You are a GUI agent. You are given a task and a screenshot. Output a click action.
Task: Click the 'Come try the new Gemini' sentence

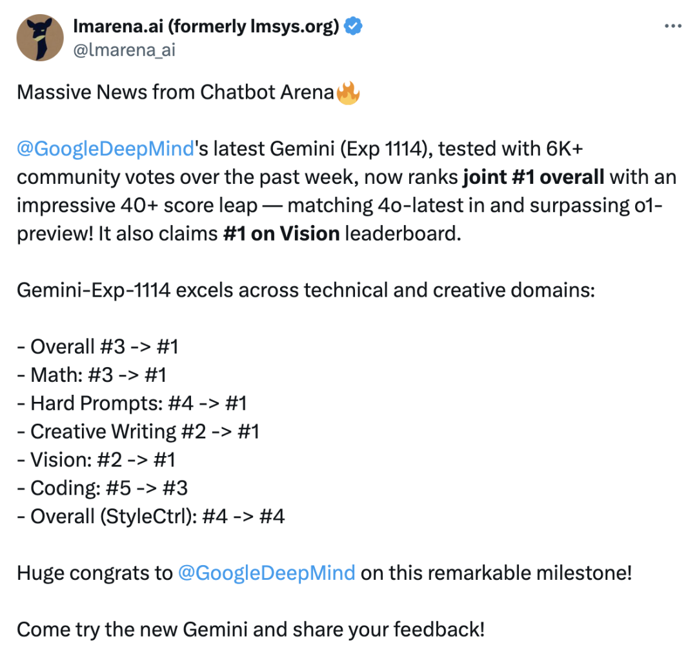click(250, 630)
